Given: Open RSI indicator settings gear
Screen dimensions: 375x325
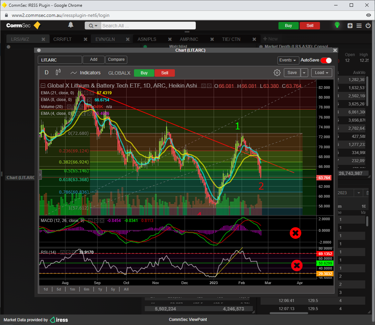Looking at the screenshot, I should point(68,252).
